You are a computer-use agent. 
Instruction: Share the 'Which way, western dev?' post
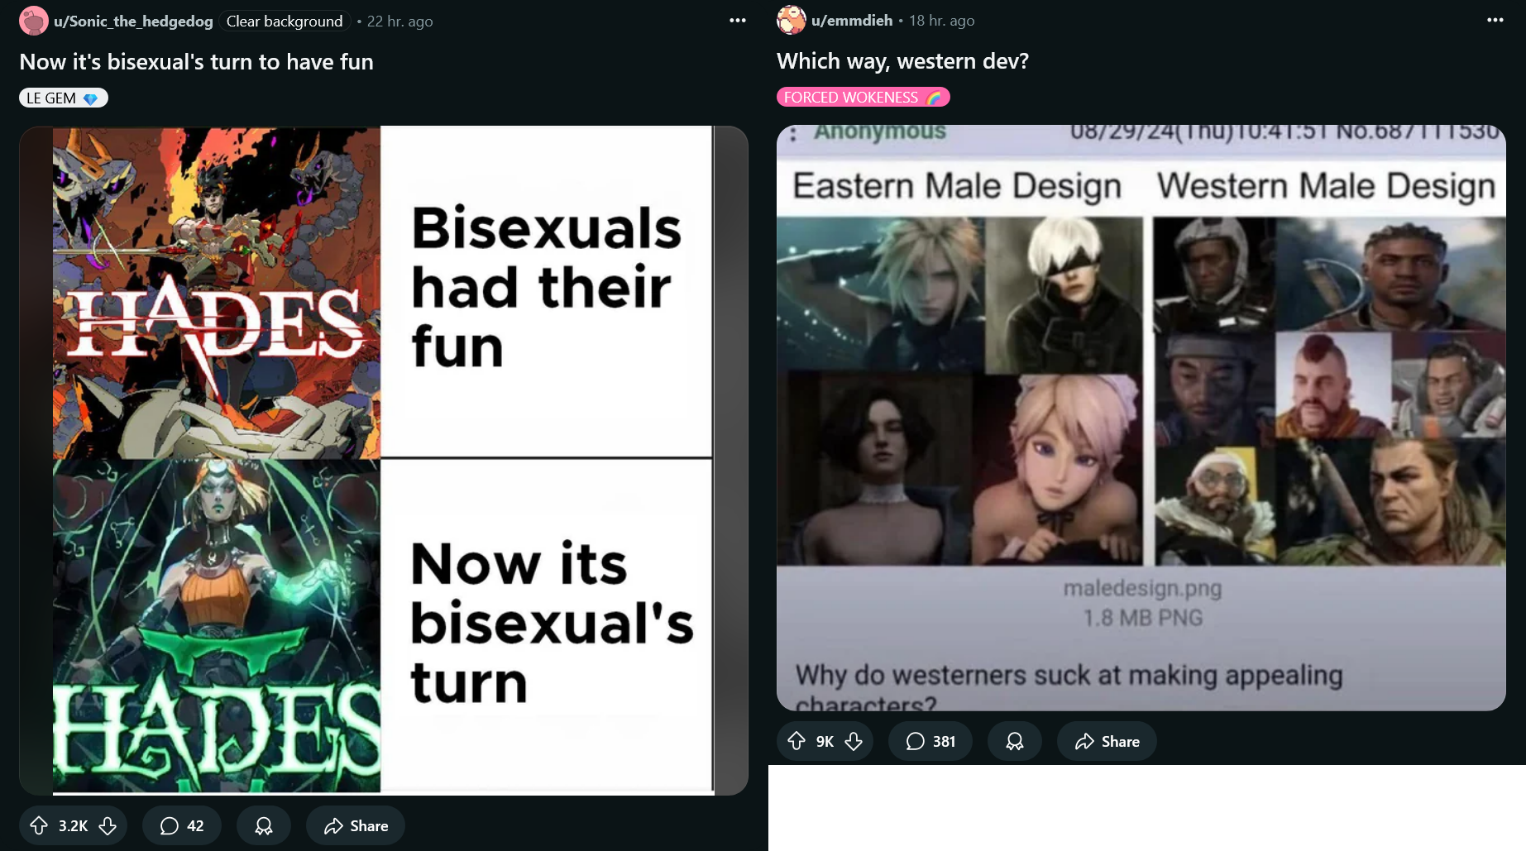point(1107,741)
